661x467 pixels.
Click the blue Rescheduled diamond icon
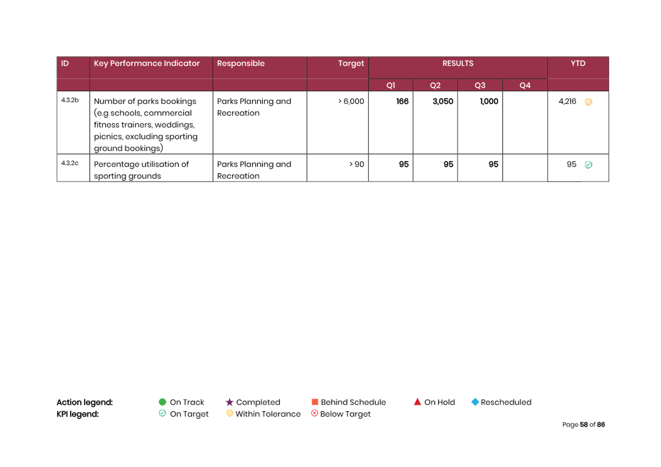475,402
